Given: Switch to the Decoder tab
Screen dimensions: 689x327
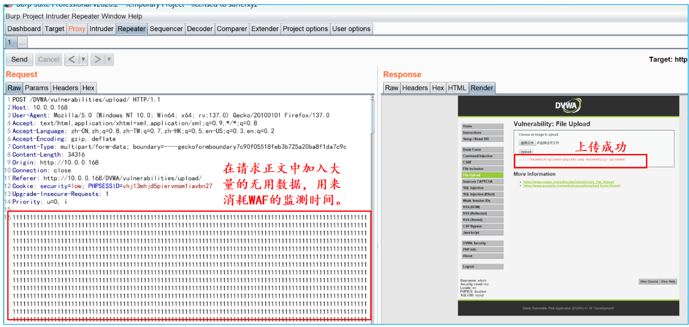Looking at the screenshot, I should coord(200,29).
